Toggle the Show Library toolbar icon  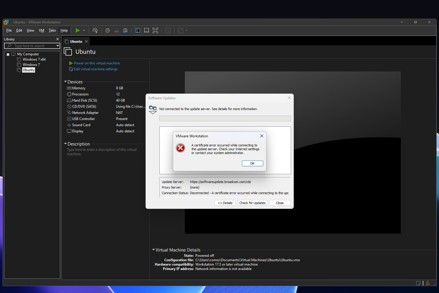point(138,30)
